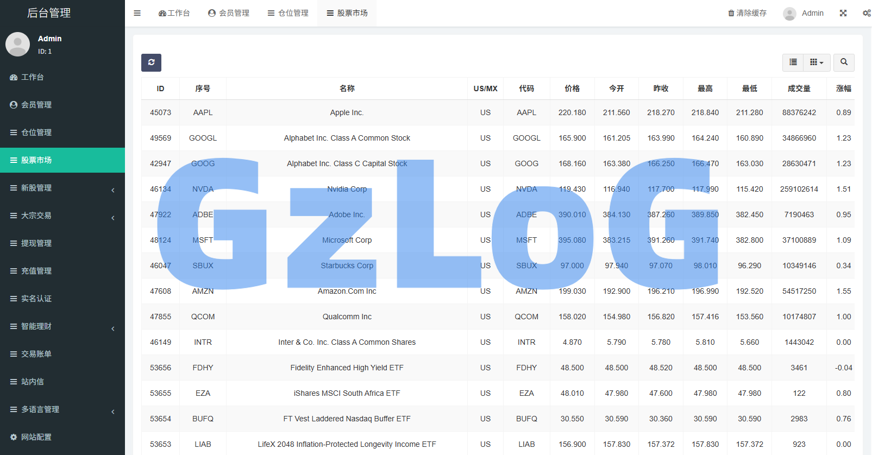Screen dimensions: 872x455
Task: Toggle the hamburger sidebar menu icon
Action: (137, 13)
